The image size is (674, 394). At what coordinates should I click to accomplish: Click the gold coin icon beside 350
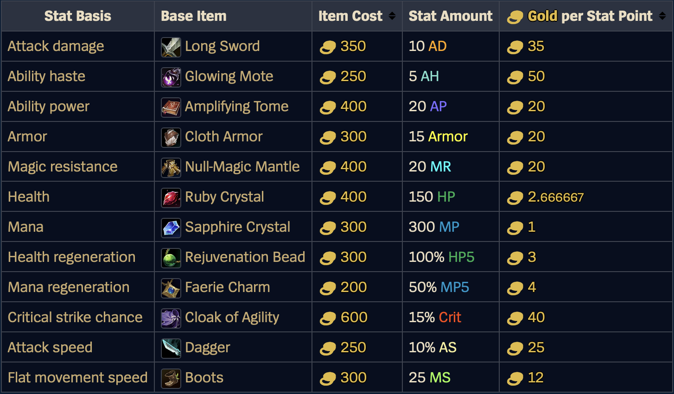point(328,47)
